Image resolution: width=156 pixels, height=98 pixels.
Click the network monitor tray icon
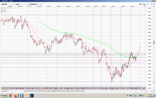(x=141, y=96)
